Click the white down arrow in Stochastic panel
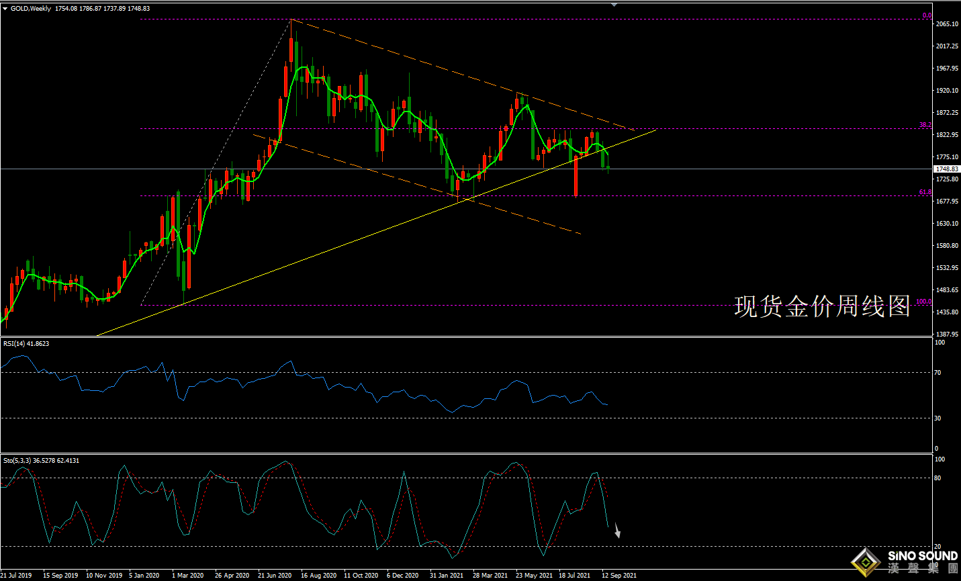961x581 pixels. point(617,532)
